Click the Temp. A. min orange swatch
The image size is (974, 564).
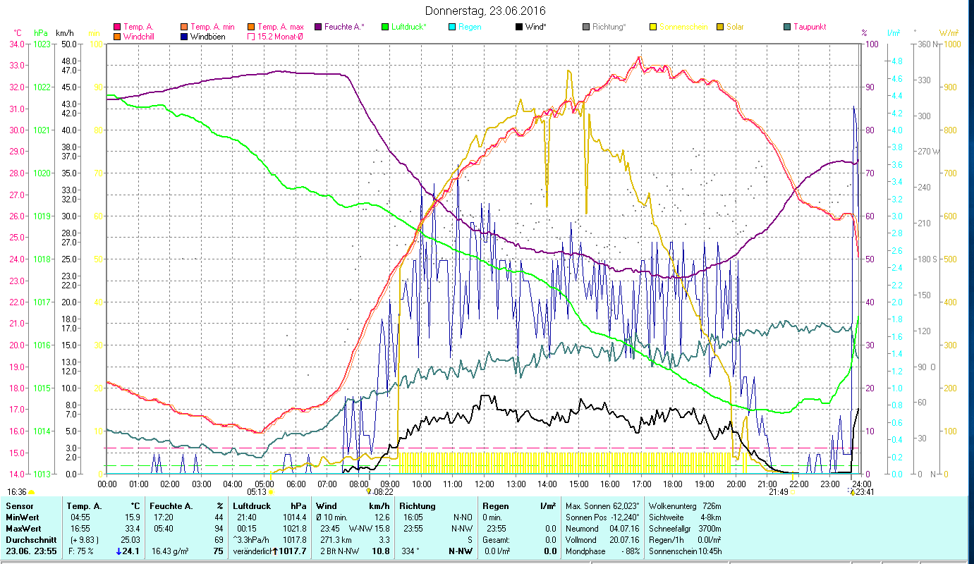click(x=184, y=27)
